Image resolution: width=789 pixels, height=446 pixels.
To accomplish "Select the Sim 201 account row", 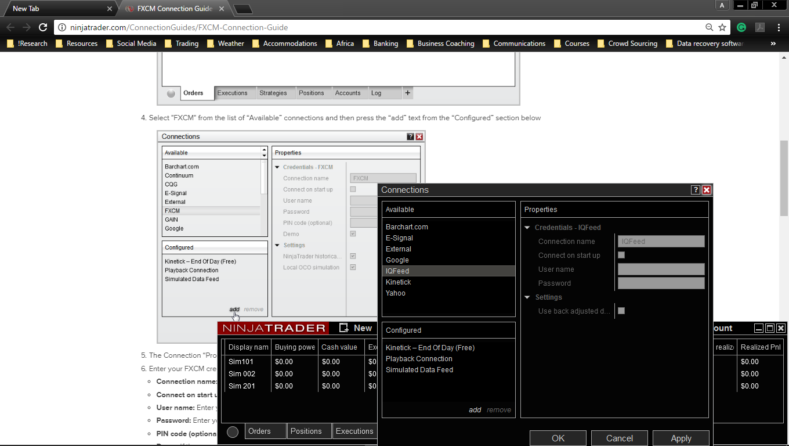I will tap(301, 386).
